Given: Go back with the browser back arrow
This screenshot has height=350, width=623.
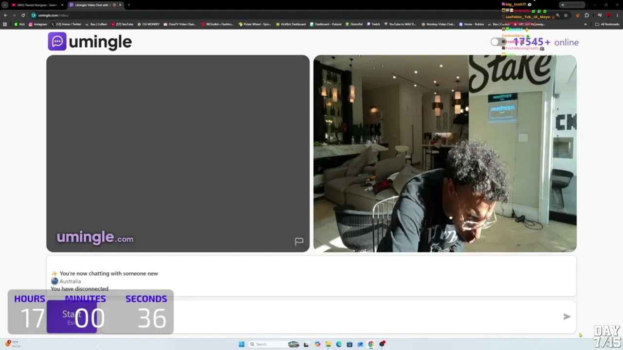Looking at the screenshot, I should coord(5,15).
